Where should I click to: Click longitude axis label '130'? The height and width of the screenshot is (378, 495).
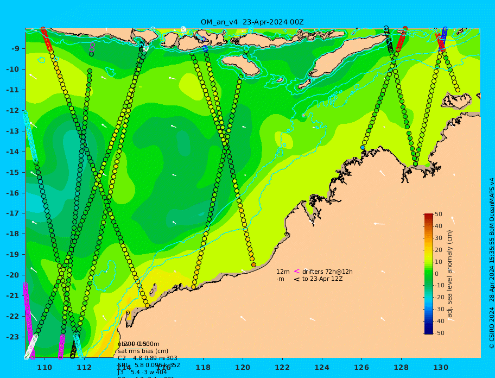441,368
